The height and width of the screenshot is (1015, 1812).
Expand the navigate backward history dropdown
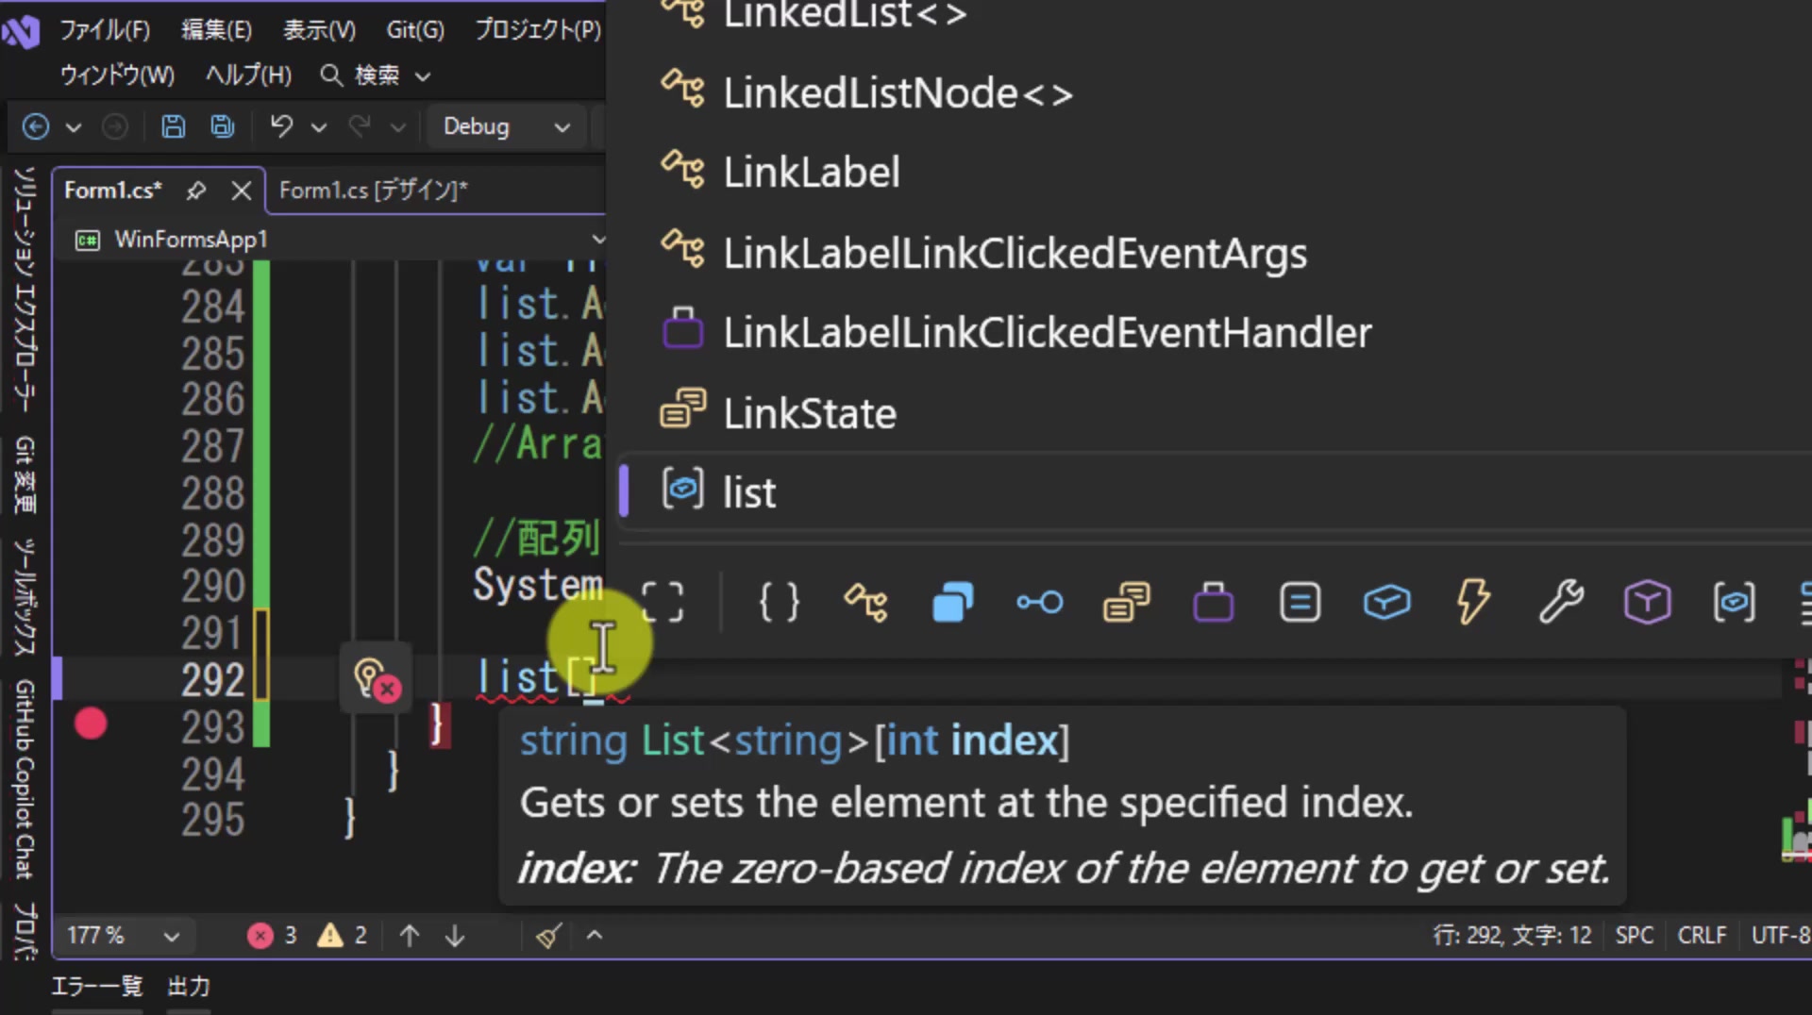74,127
